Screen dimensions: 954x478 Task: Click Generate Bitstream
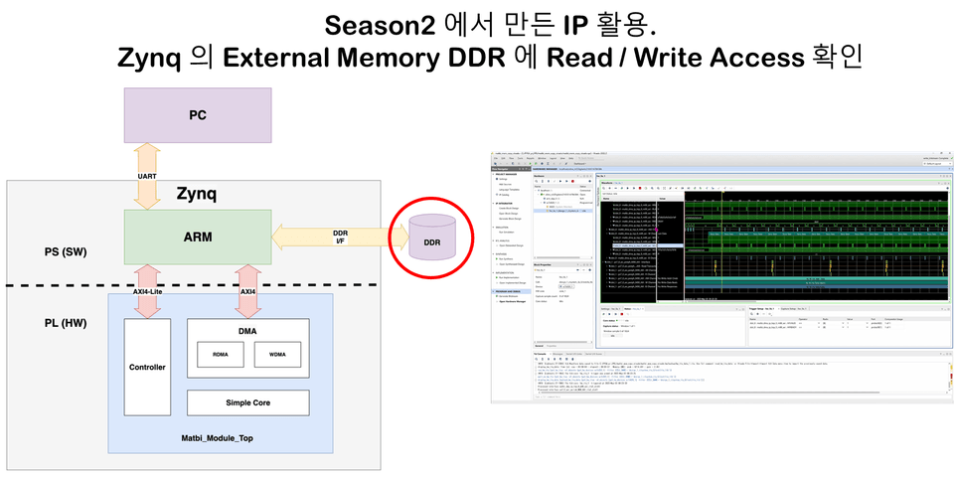point(508,296)
